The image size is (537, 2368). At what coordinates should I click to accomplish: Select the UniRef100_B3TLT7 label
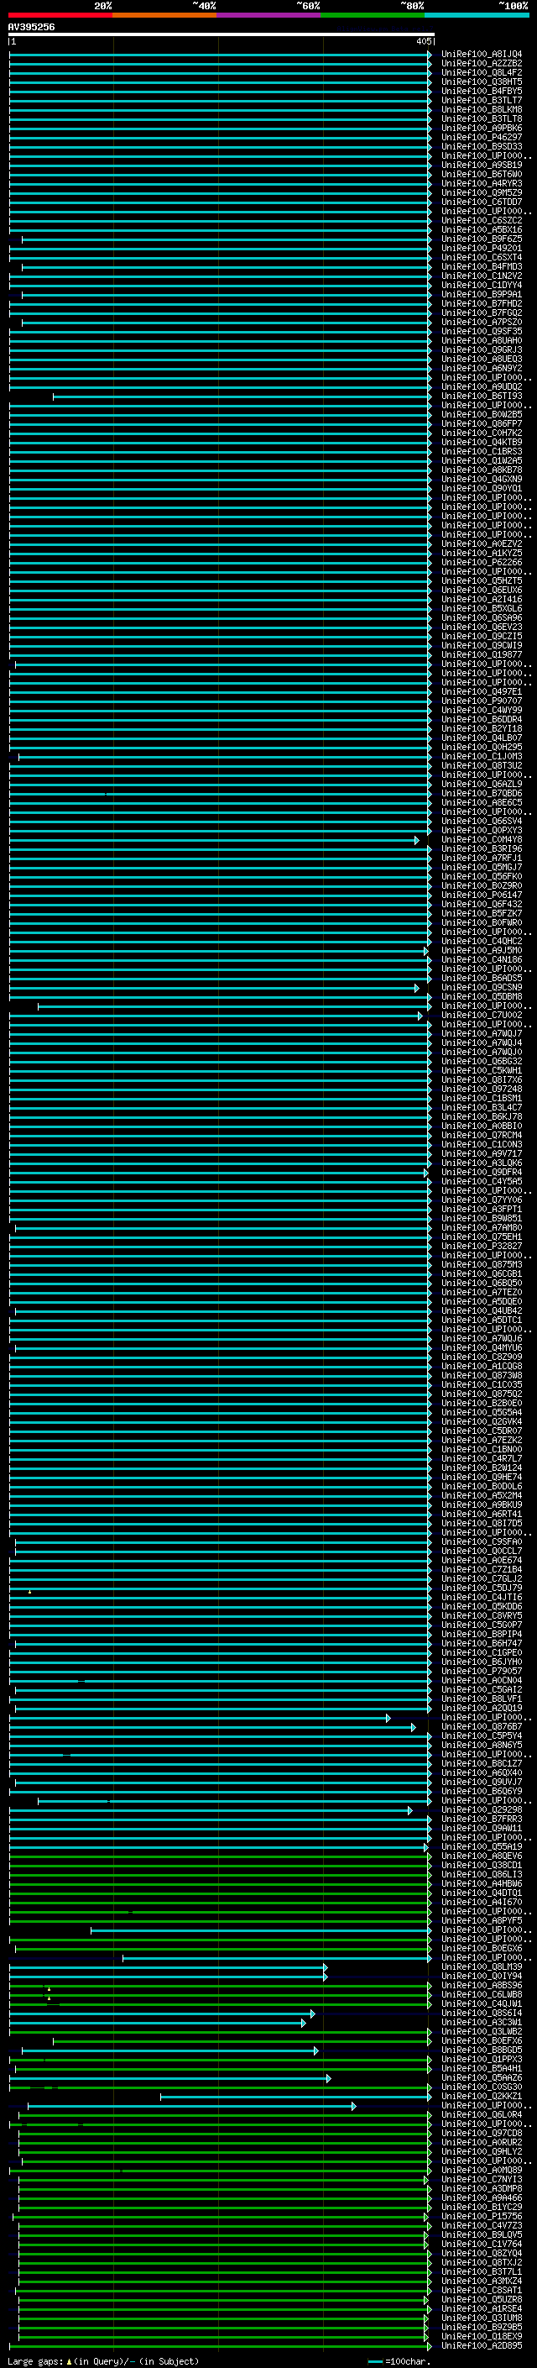click(482, 100)
